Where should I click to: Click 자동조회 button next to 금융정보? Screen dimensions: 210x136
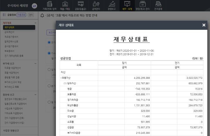21,15
